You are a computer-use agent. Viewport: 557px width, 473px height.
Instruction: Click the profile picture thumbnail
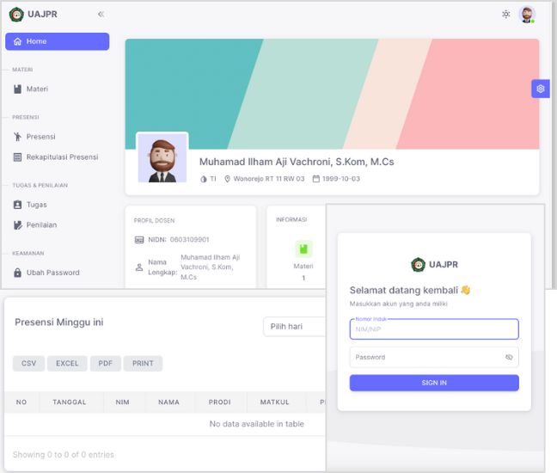coord(162,158)
